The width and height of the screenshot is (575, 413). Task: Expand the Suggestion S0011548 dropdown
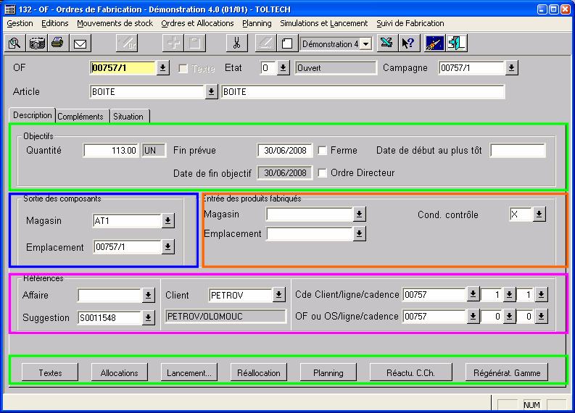click(148, 317)
